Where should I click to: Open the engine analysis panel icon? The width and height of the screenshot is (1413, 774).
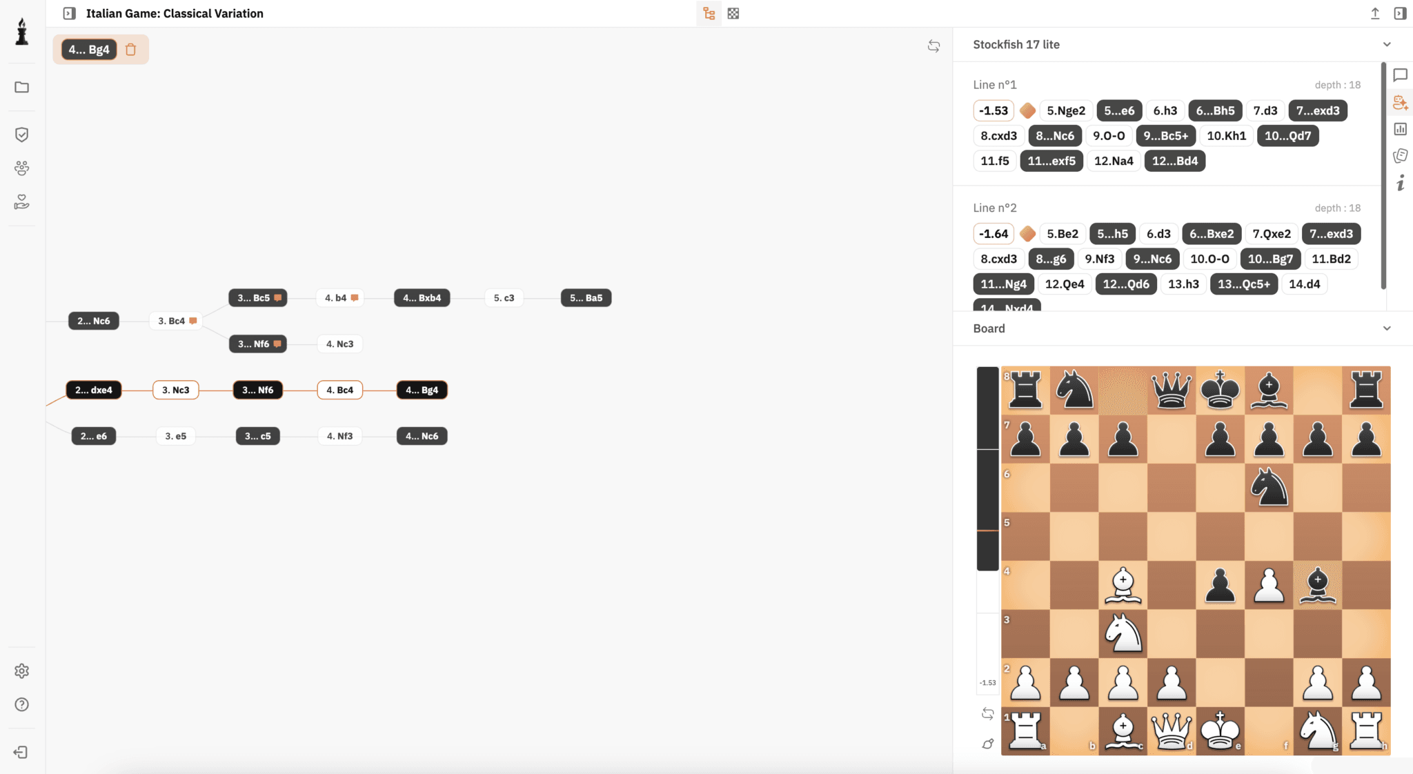(x=1401, y=102)
